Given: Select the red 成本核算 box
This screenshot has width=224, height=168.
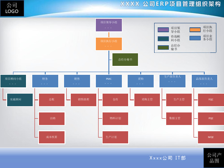Looking at the screenshot, I should tap(52, 138).
